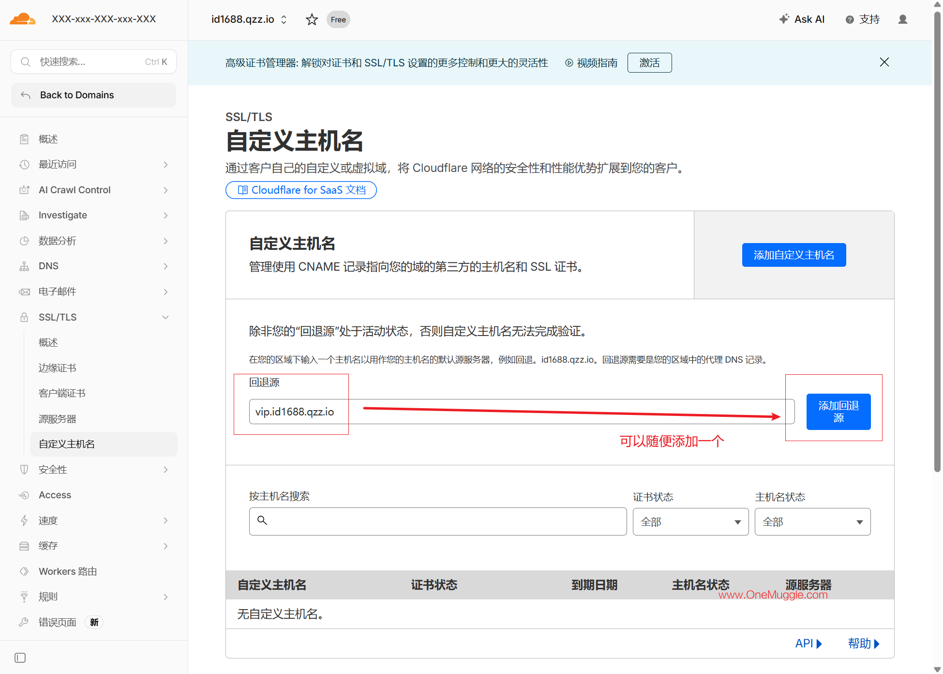Expand the DNS section chevron
The width and height of the screenshot is (943, 674).
click(x=165, y=266)
